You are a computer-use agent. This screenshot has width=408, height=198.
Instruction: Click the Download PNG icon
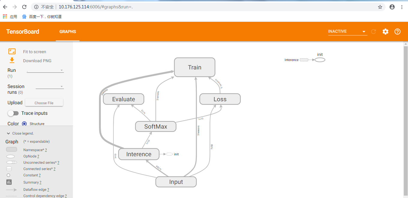(x=12, y=60)
